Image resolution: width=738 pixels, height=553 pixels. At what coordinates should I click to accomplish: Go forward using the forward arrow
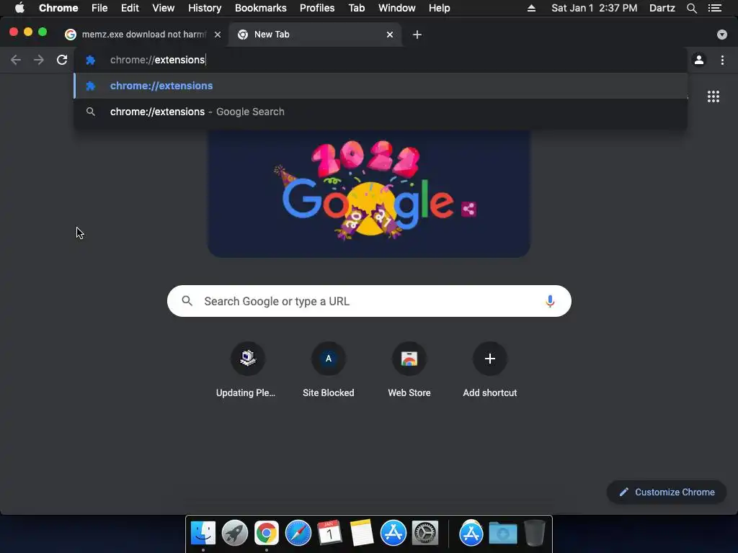(x=39, y=60)
